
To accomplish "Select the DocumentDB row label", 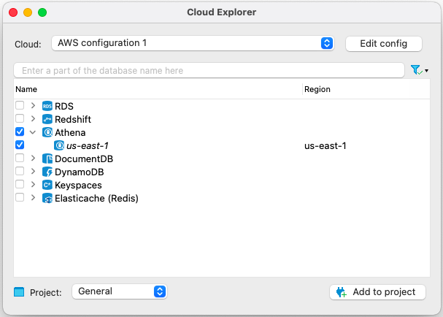I will tap(84, 159).
